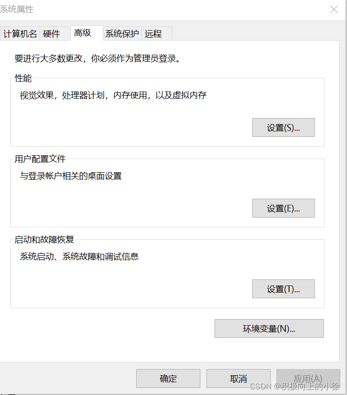
Task: Open performance settings 设置(S)...
Action: 283,127
